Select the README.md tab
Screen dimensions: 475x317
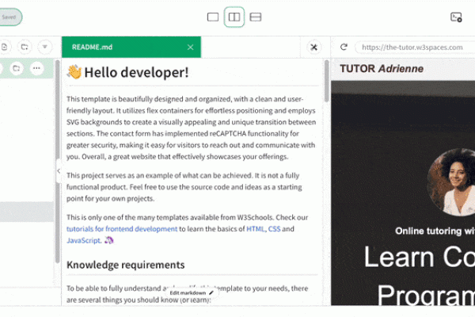tap(119, 48)
